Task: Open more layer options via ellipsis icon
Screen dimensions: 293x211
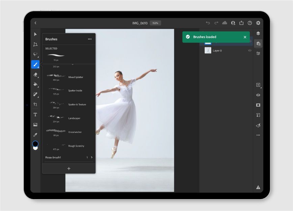Action: [258, 135]
